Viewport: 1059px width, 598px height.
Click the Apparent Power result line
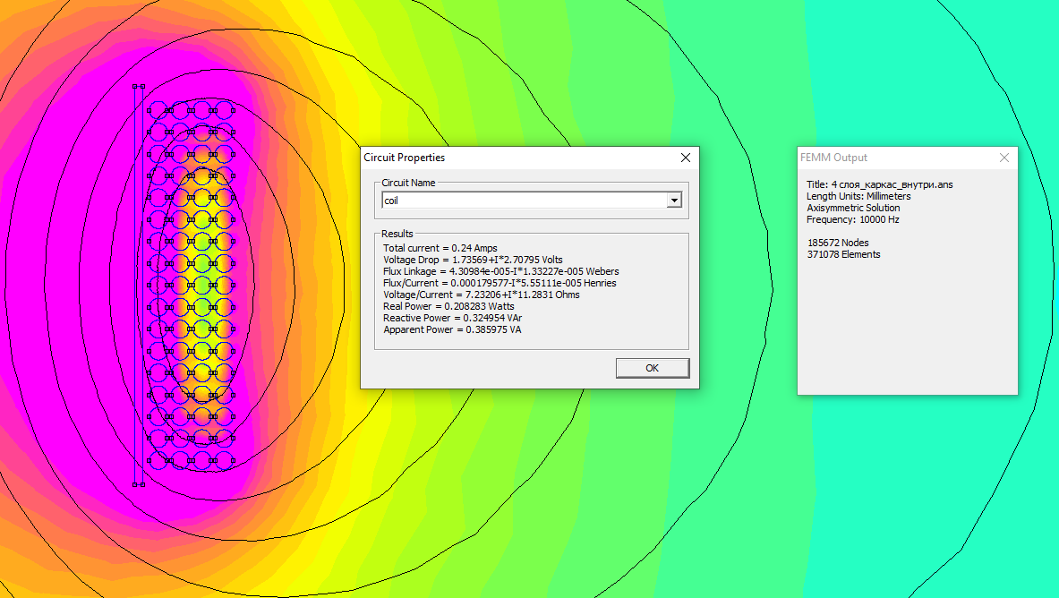(x=452, y=329)
